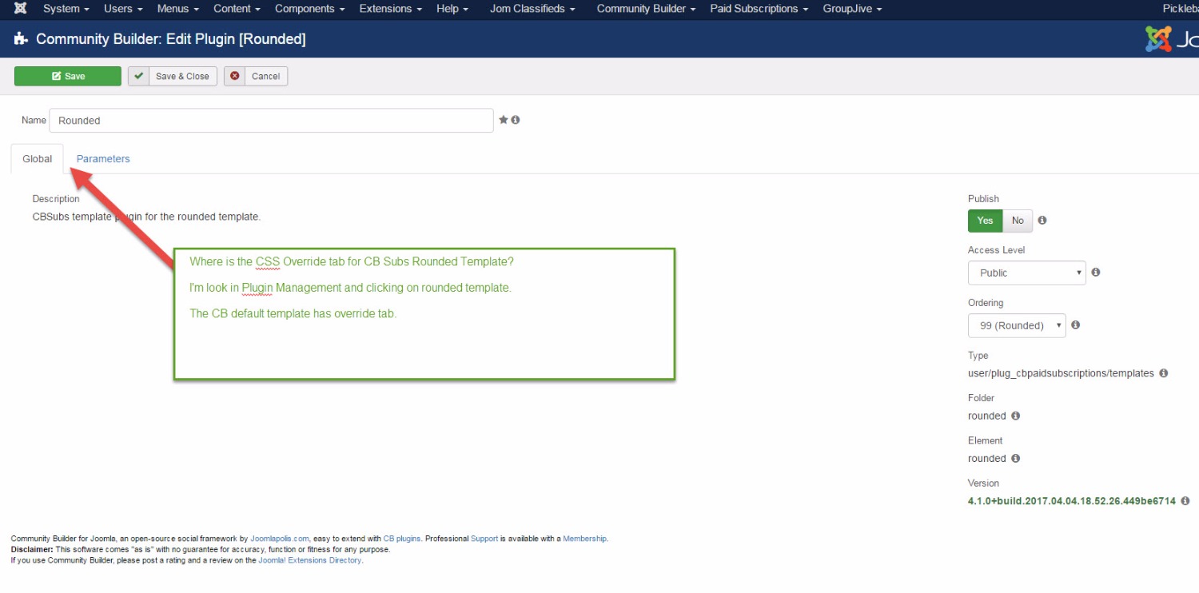Viewport: 1199px width, 593px height.
Task: Open the Ordering dropdown
Action: click(x=1017, y=325)
